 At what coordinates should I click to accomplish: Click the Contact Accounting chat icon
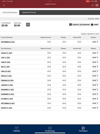point(71,25)
